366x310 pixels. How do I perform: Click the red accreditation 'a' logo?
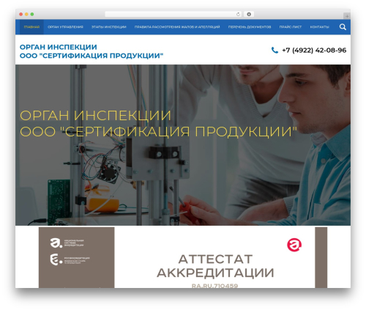[x=294, y=245]
